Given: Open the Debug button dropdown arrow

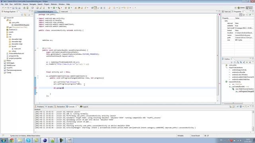Looking at the screenshot, I should [x=51, y=8].
